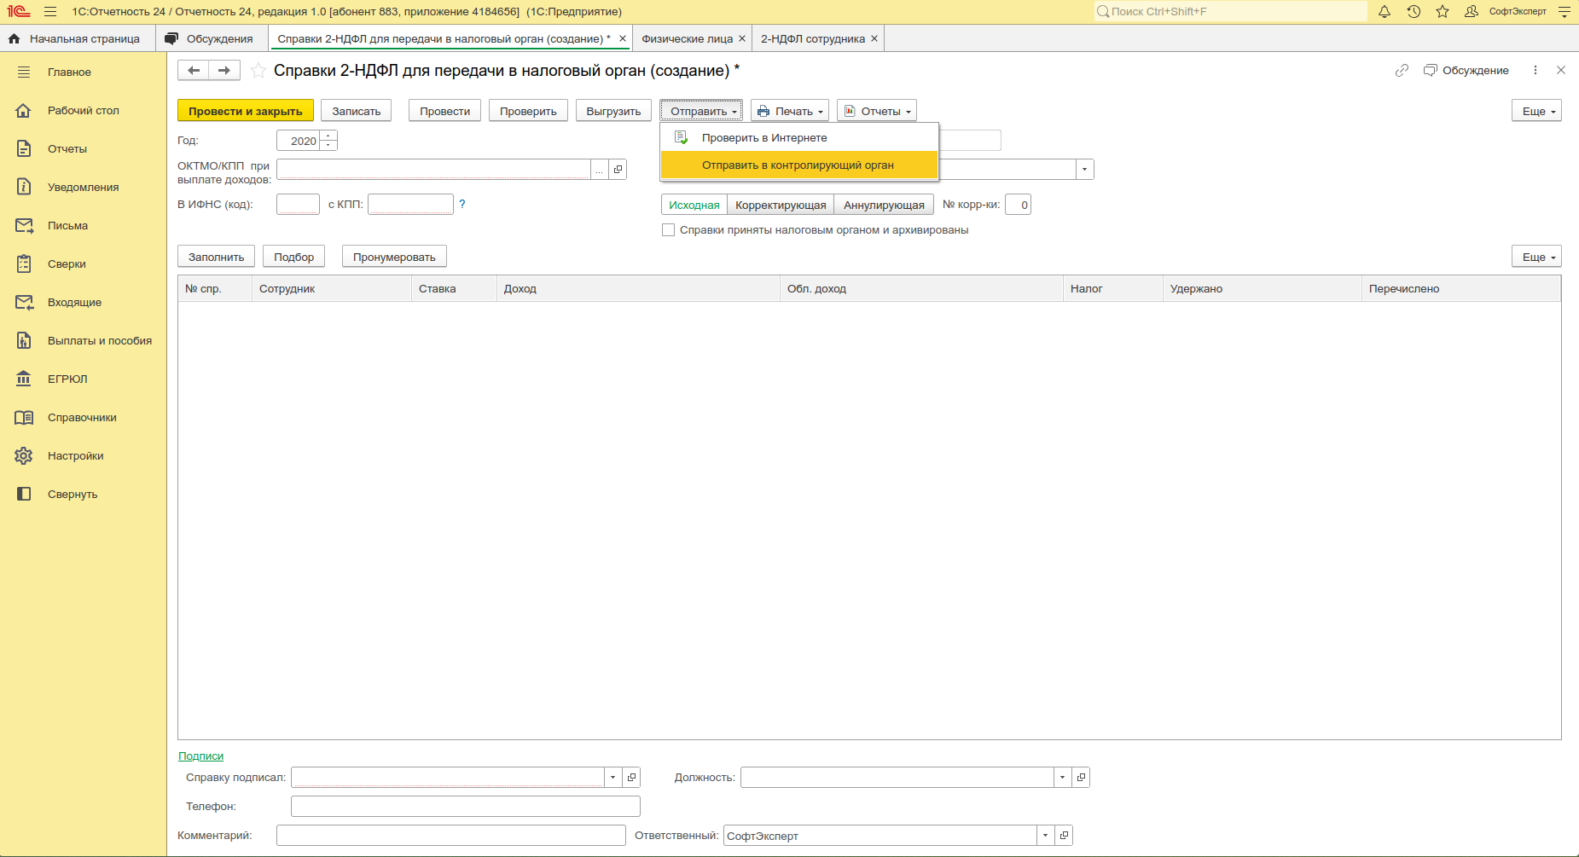Click the Пронумеровать button
Screen dimensions: 1579x857
tap(394, 258)
